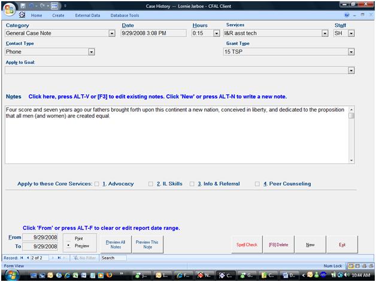The image size is (376, 282).
Task: Open the External Data ribbon tab
Action: [x=87, y=16]
